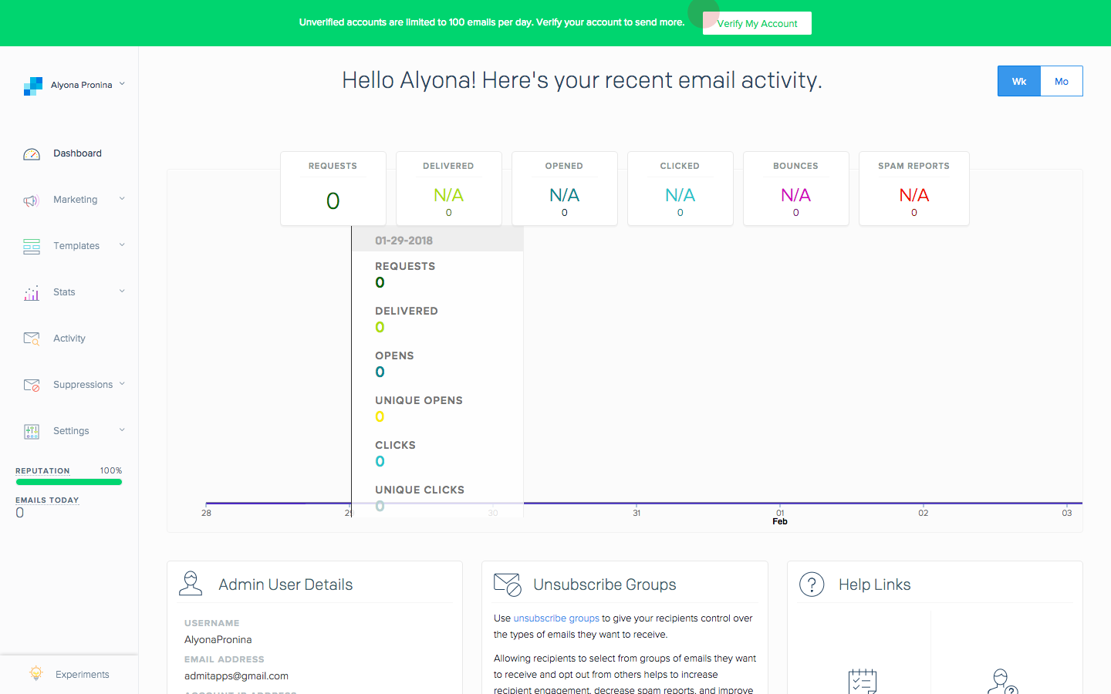Expand the Settings menu
The width and height of the screenshot is (1111, 694).
pyautogui.click(x=122, y=430)
